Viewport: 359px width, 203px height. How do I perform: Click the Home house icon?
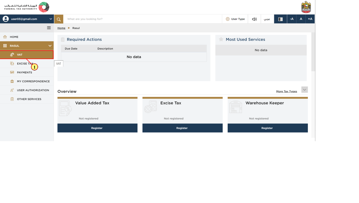[5, 37]
